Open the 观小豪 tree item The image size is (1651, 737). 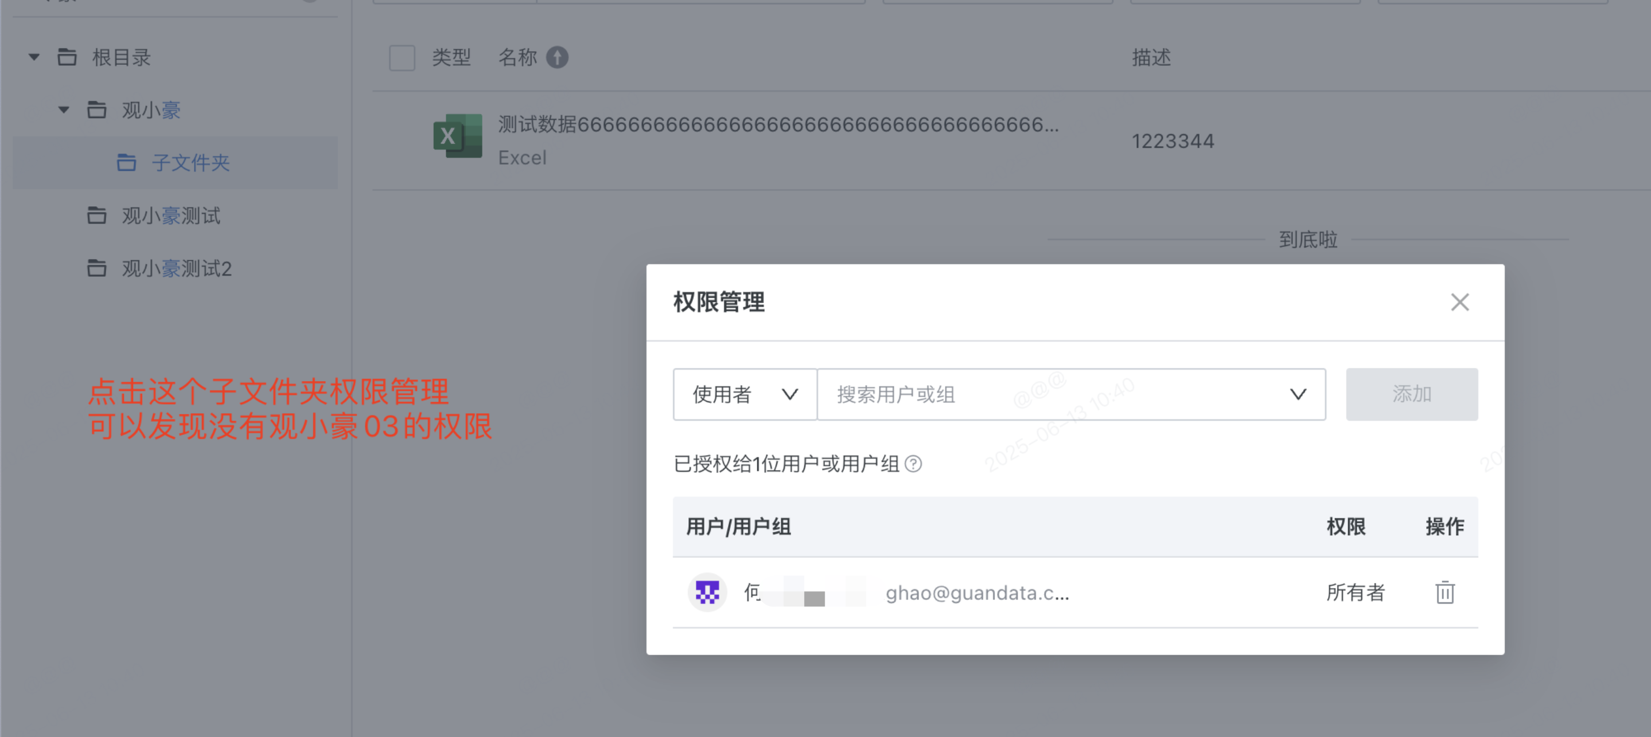click(x=151, y=110)
